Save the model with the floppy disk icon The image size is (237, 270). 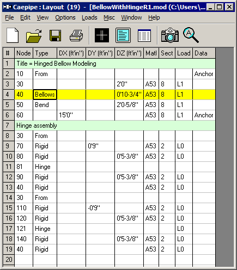click(x=55, y=35)
